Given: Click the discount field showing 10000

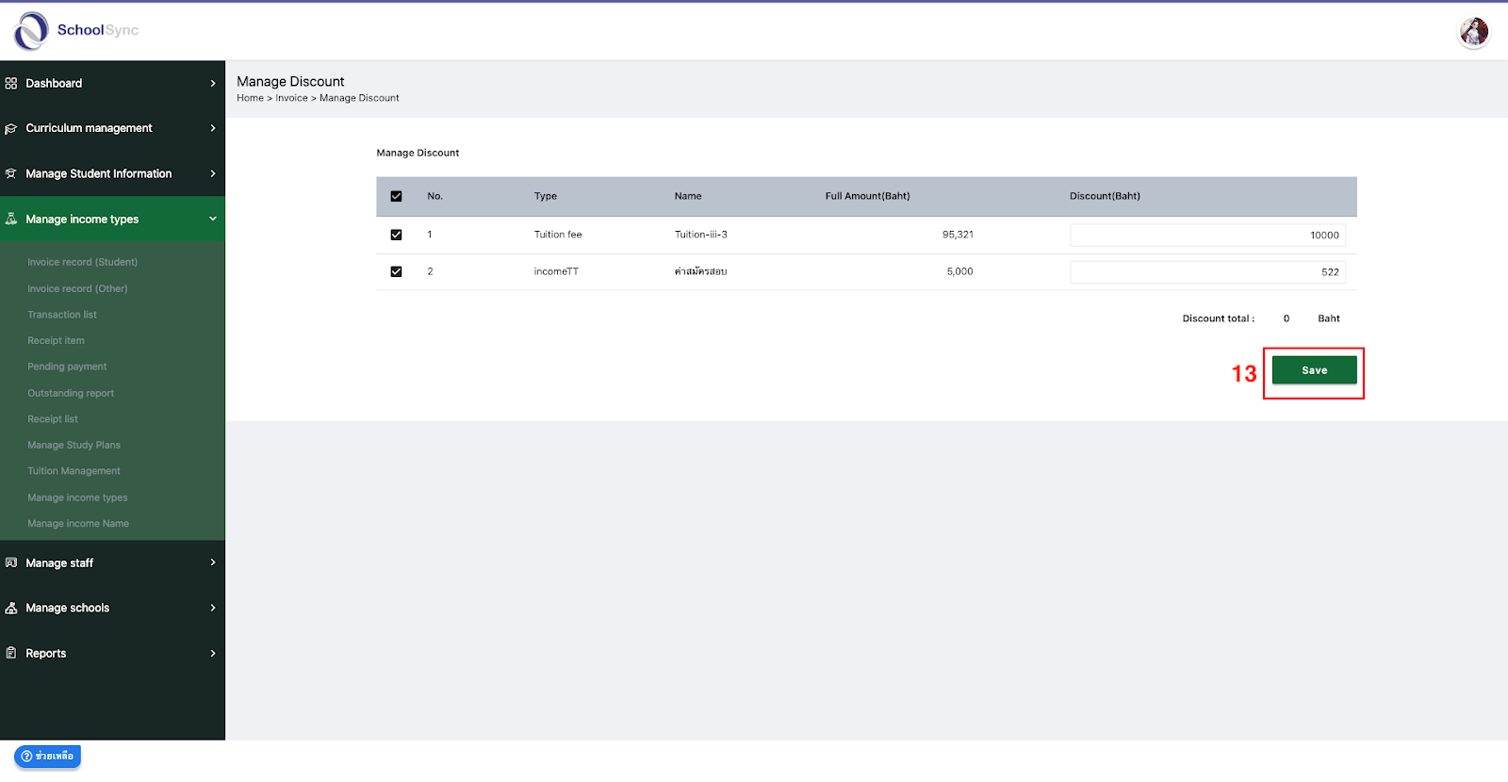Looking at the screenshot, I should coord(1207,236).
